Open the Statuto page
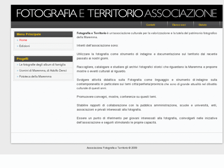This screenshot has width=224, height=168. pyautogui.click(x=202, y=25)
